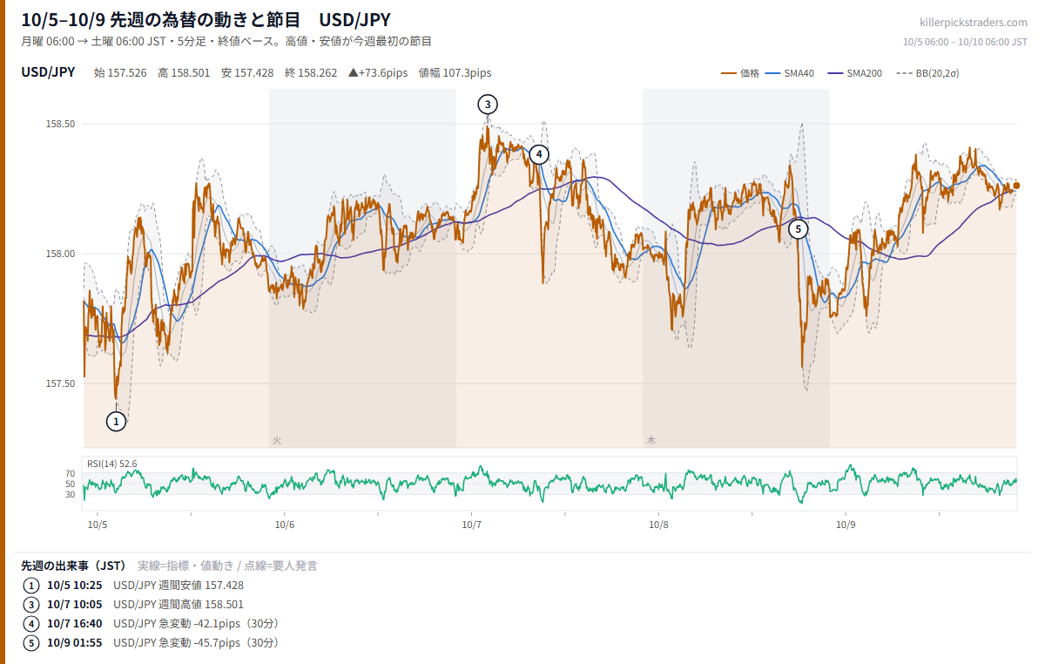Image resolution: width=1045 pixels, height=664 pixels.
Task: Click chart marker 1 at weekly low
Action: point(116,422)
